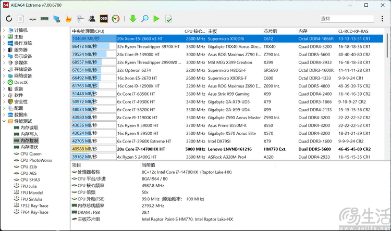Click the 当前值 column header
This screenshot has width=391, height=231.
click(x=208, y=165)
